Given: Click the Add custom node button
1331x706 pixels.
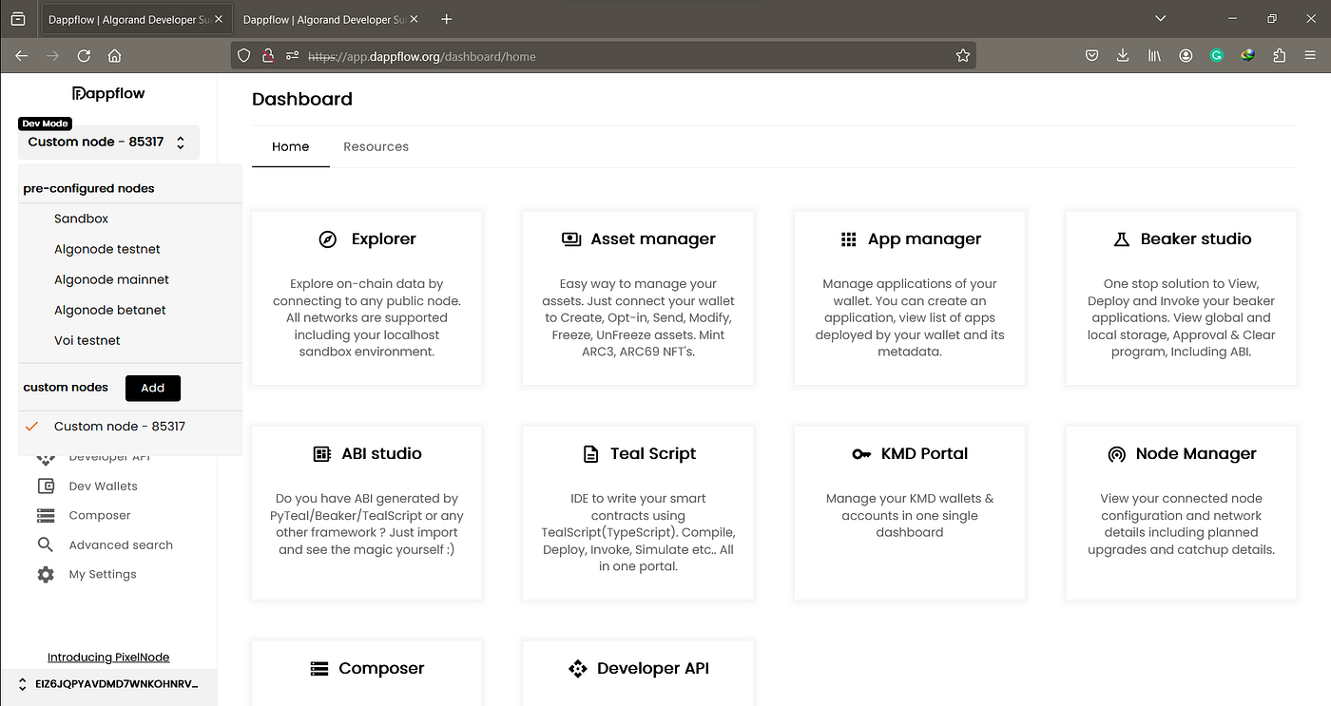Looking at the screenshot, I should coord(153,388).
